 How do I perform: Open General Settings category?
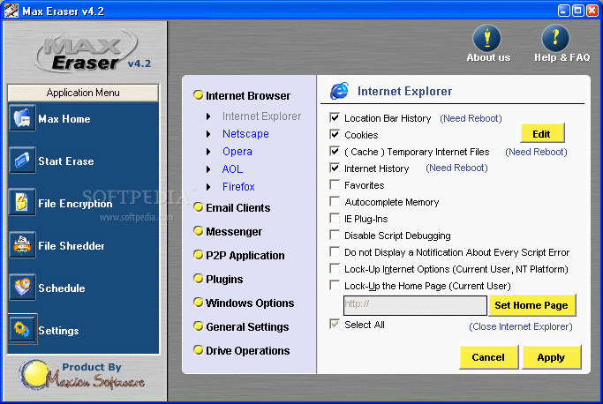point(248,326)
